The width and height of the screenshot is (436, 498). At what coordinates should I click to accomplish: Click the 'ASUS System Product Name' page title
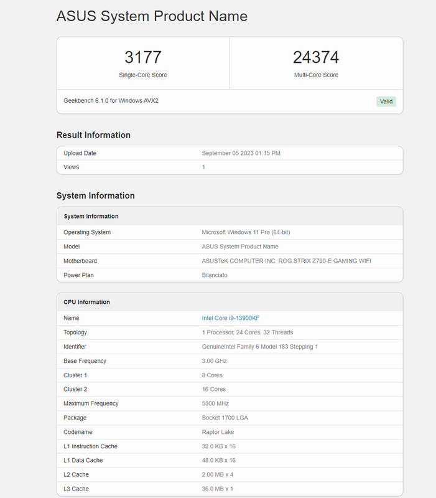pyautogui.click(x=152, y=16)
